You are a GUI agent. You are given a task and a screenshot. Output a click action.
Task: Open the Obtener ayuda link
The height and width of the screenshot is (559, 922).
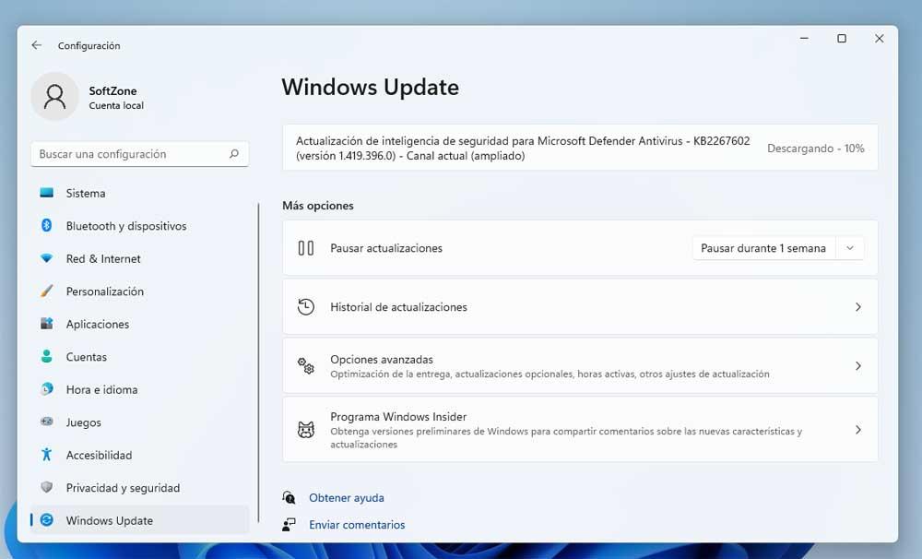[347, 498]
